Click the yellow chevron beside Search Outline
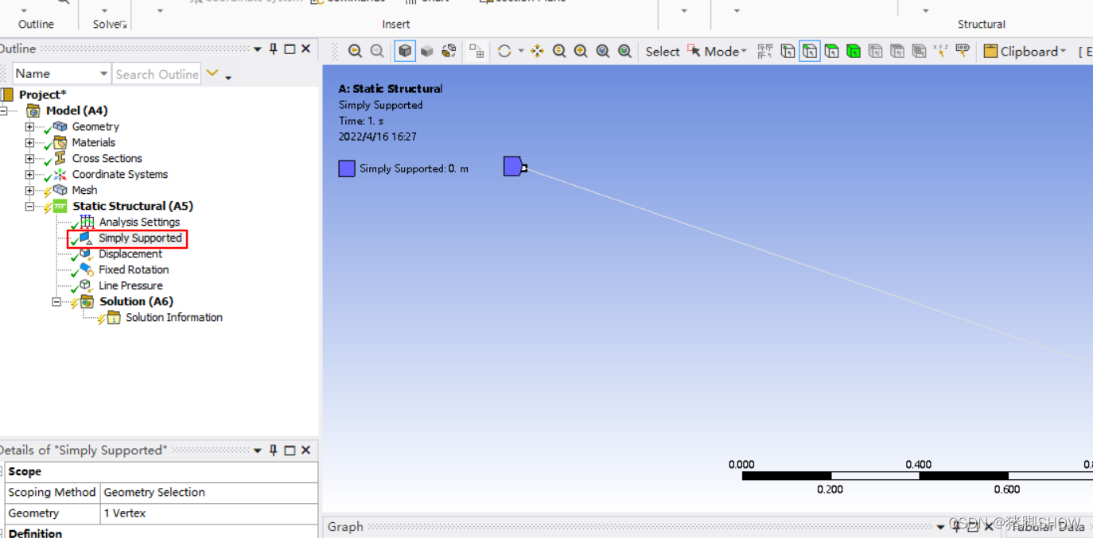1093x538 pixels. [212, 73]
